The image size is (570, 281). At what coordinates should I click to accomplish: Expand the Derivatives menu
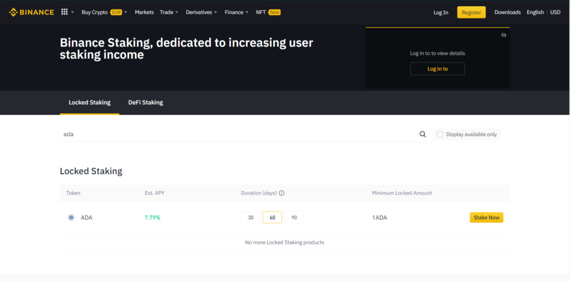[x=202, y=12]
